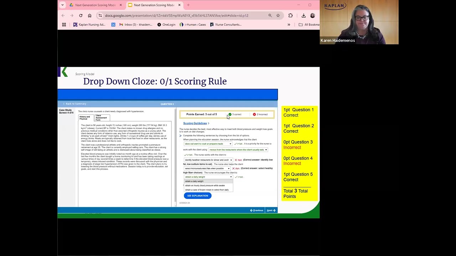Viewport: 456px width, 256px height.
Task: Focus the docs.google.com address bar
Action: pos(176,16)
